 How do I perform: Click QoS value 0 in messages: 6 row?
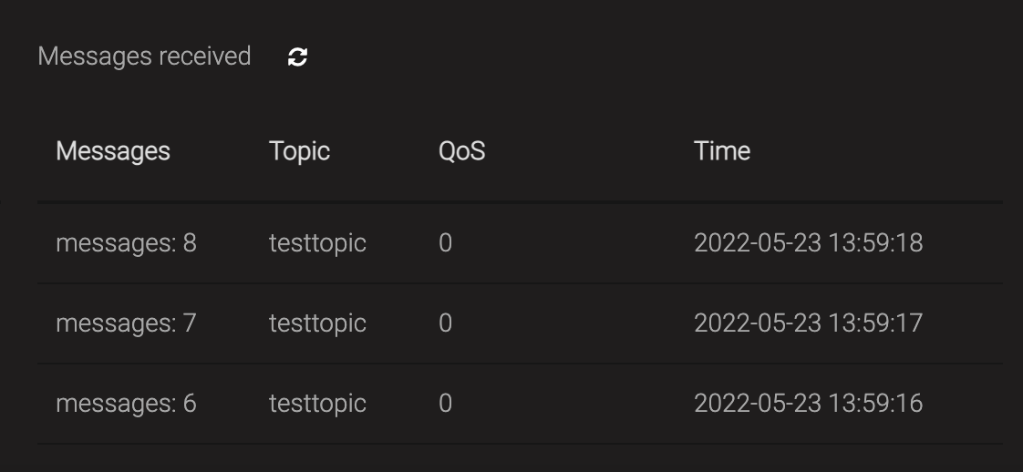coord(445,404)
